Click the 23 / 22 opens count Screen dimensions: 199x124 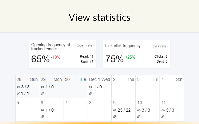[x=124, y=110]
